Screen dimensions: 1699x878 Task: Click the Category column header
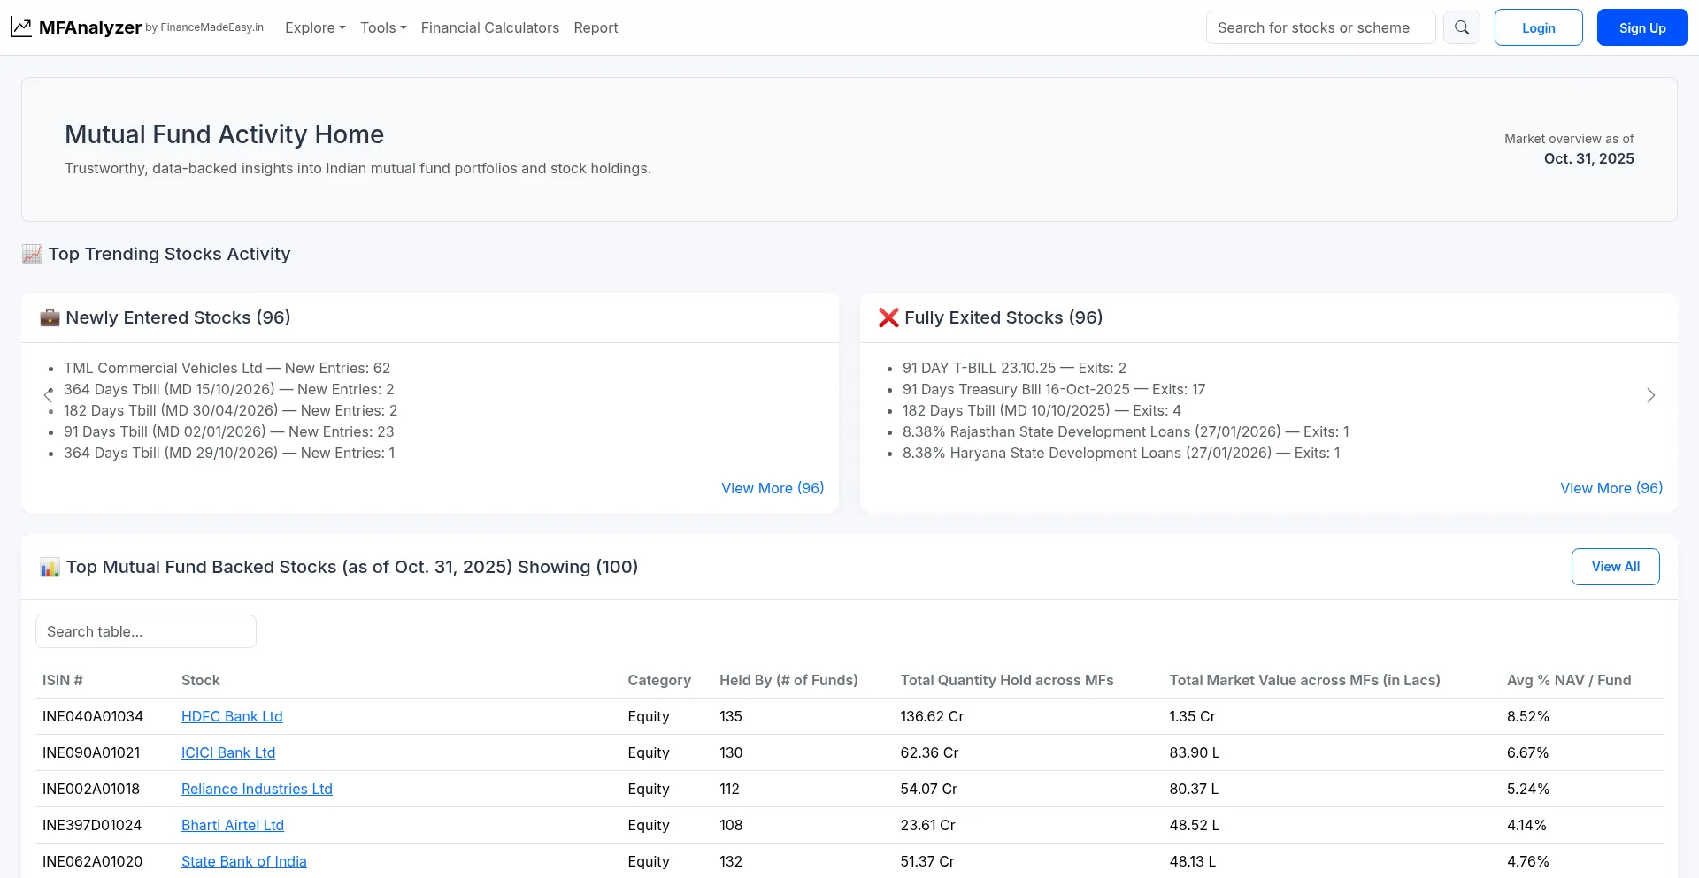(x=659, y=680)
